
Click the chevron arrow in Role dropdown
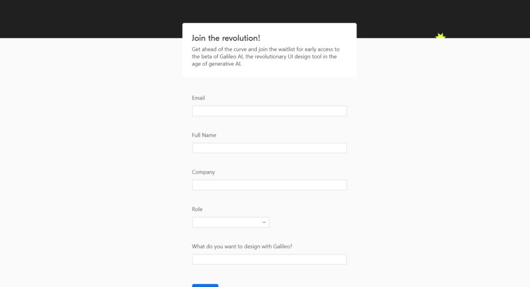point(263,222)
